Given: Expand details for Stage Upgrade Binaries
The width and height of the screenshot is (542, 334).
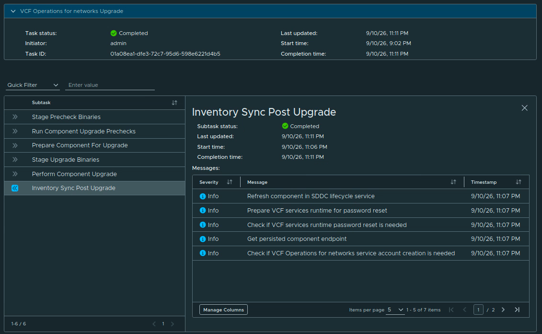Looking at the screenshot, I should [x=15, y=159].
